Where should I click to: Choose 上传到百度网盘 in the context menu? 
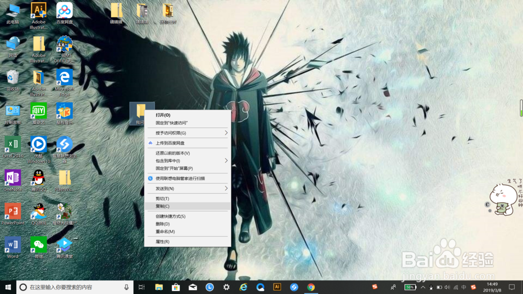[187, 143]
